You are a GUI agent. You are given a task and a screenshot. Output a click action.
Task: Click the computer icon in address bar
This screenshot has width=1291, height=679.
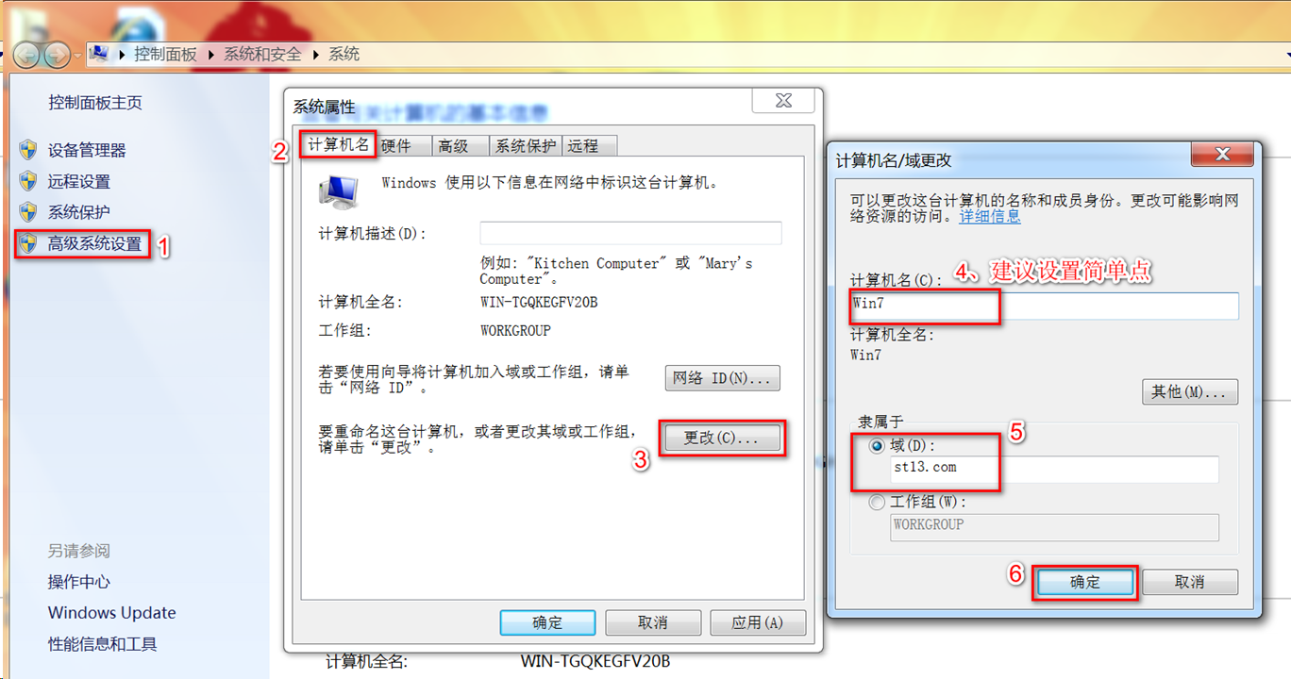(98, 54)
